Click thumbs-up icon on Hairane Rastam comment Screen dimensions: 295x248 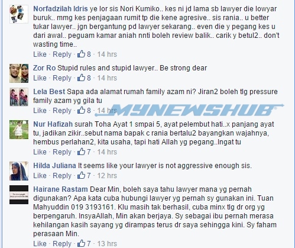click(81, 243)
